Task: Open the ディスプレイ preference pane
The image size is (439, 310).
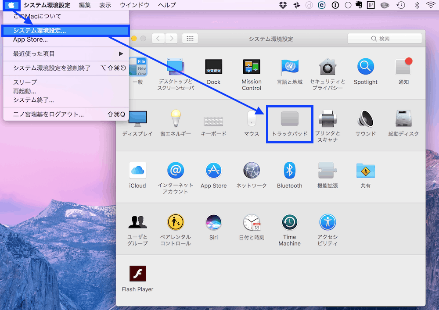Action: click(137, 123)
